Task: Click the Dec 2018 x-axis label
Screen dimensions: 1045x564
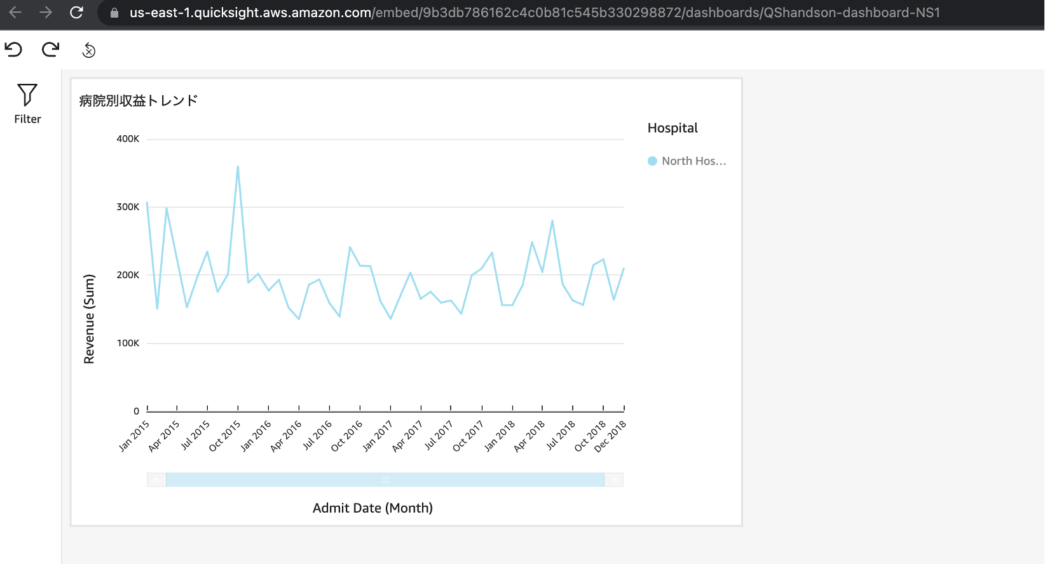Action: pos(610,436)
